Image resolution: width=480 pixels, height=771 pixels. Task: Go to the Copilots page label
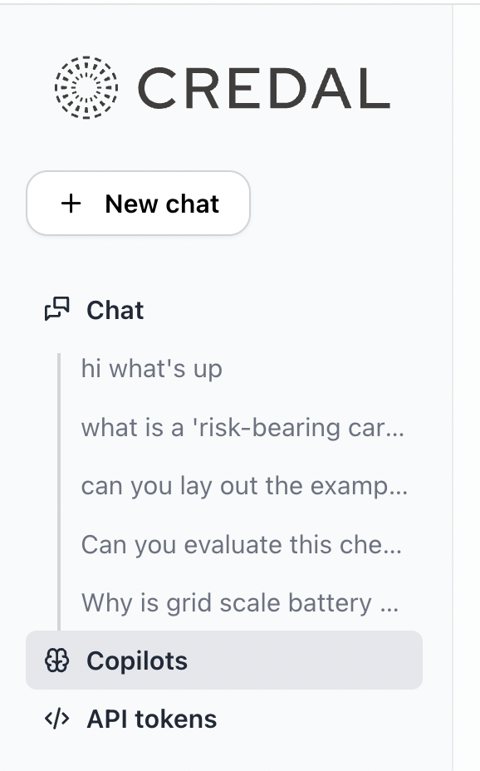137,661
